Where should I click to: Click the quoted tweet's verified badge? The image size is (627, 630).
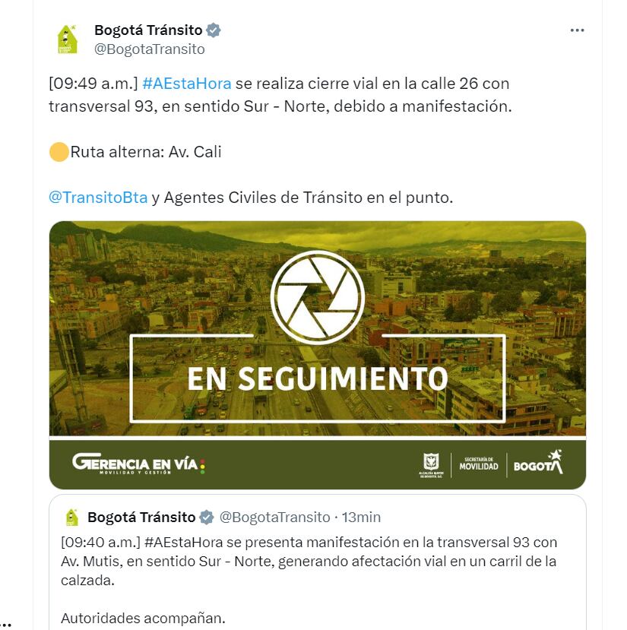206,518
